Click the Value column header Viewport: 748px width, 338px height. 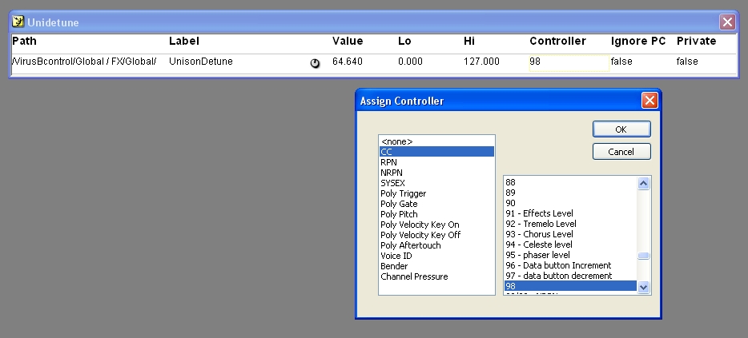[348, 41]
